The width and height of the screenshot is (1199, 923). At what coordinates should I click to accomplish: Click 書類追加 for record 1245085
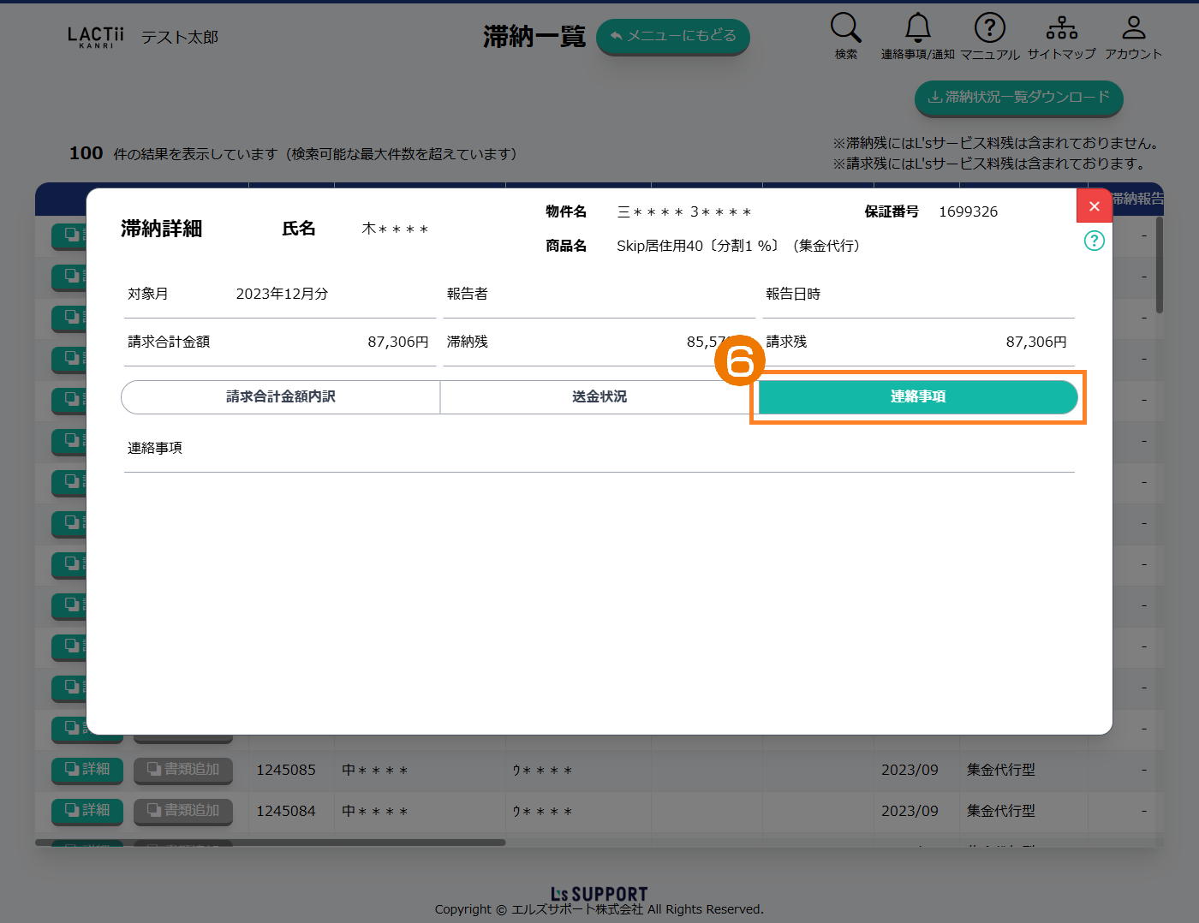[183, 770]
